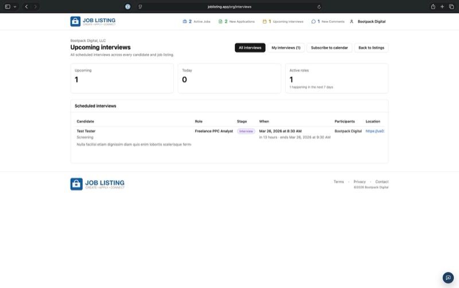The height and width of the screenshot is (288, 459).
Task: Click the Upcoming count card
Action: coord(122,78)
